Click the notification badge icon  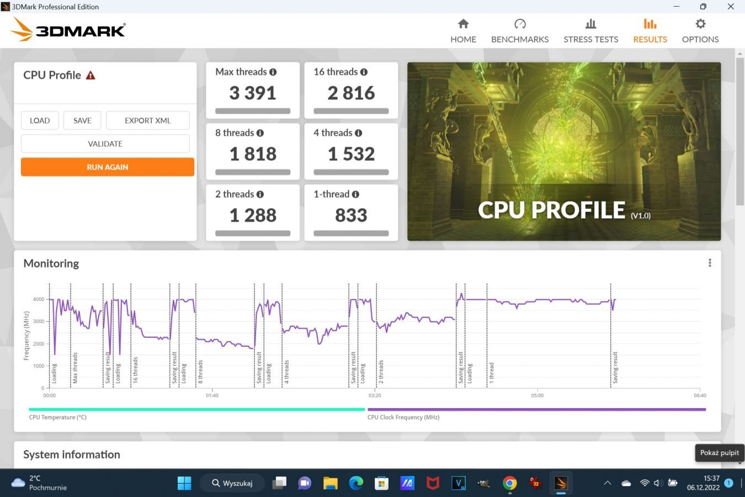tap(728, 483)
